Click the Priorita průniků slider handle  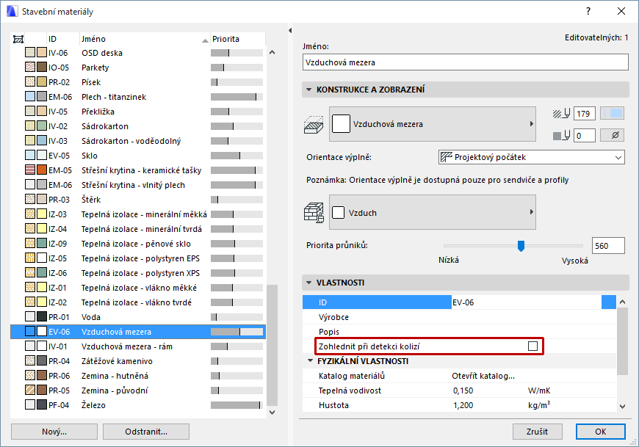tap(521, 247)
